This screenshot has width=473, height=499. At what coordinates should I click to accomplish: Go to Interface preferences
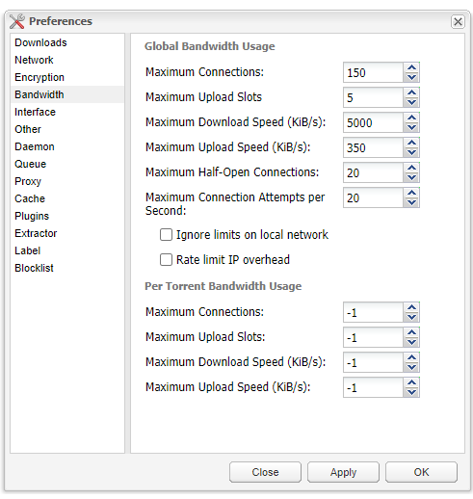[67, 112]
